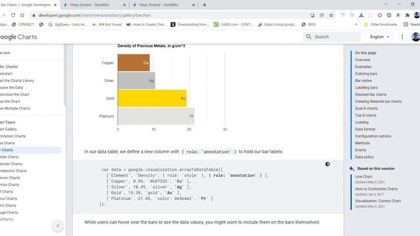Open Visualization: Combo Chart article
Viewport: 420px width, 236px height.
(378, 201)
